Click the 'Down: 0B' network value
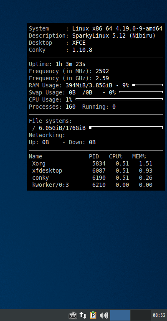This screenshot has width=167, height=321. coord(82,142)
